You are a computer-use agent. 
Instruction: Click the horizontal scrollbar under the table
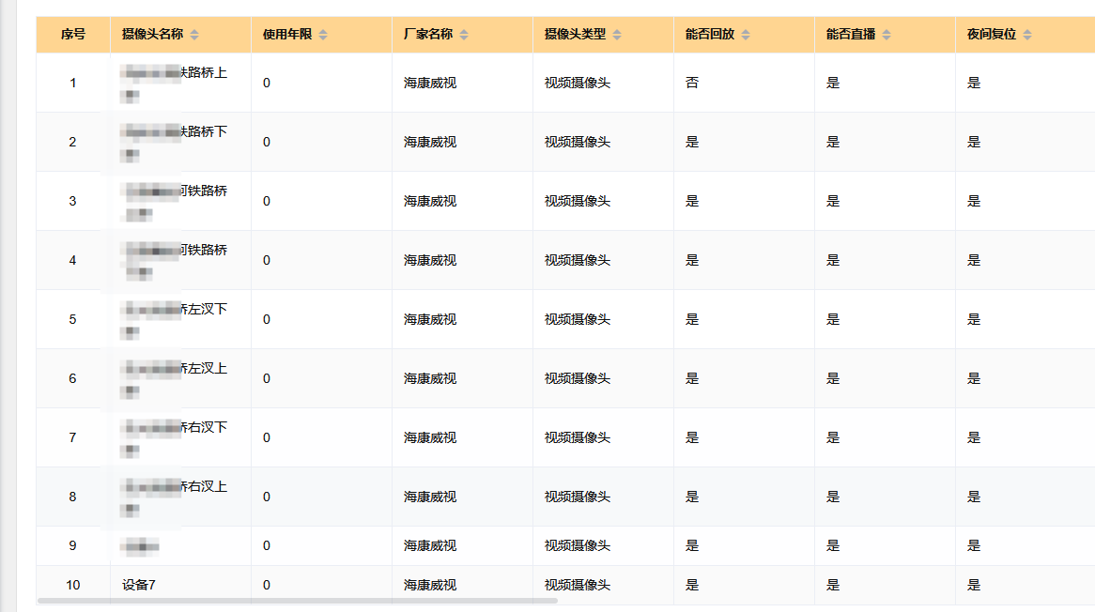[298, 600]
